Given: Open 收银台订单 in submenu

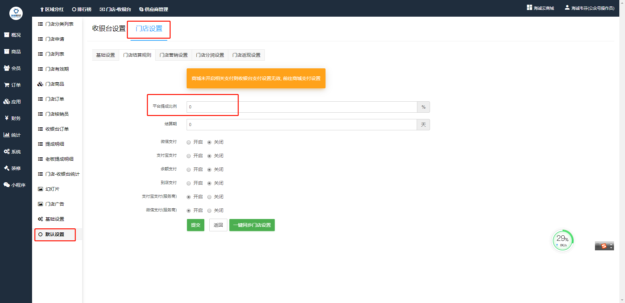Looking at the screenshot, I should click(x=57, y=129).
